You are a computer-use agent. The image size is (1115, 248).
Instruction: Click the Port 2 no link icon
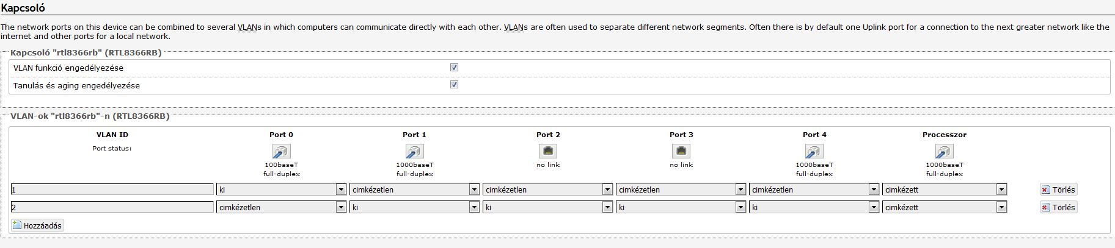tap(548, 151)
